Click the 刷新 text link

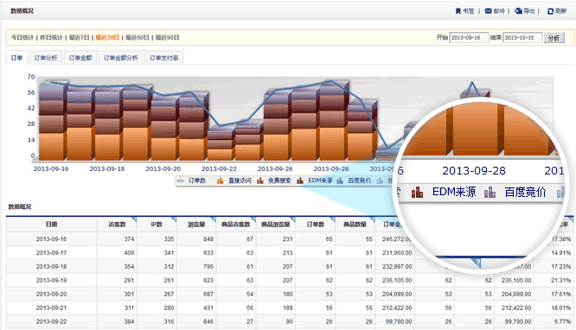click(561, 11)
